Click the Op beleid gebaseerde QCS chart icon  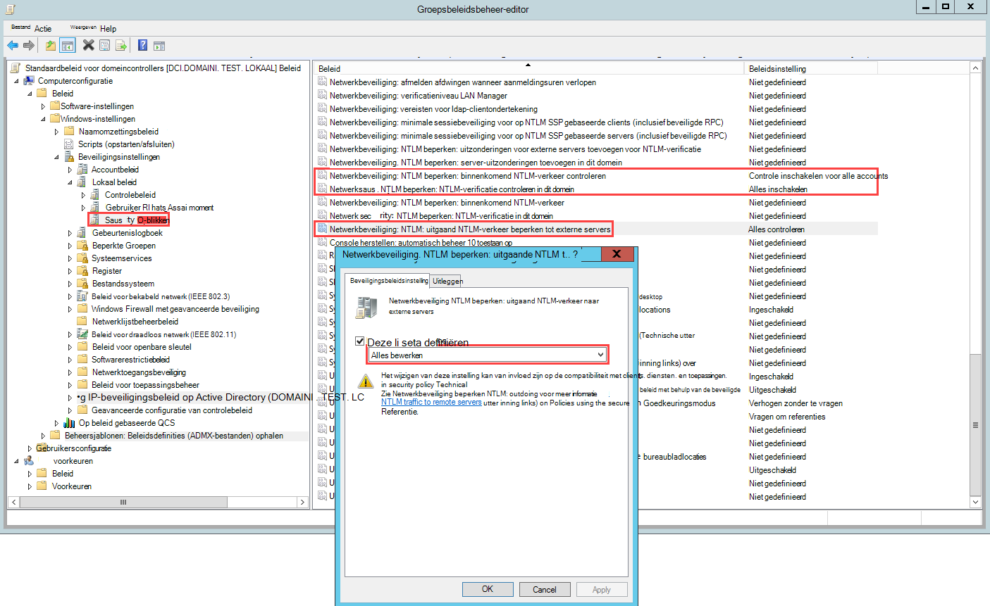69,423
